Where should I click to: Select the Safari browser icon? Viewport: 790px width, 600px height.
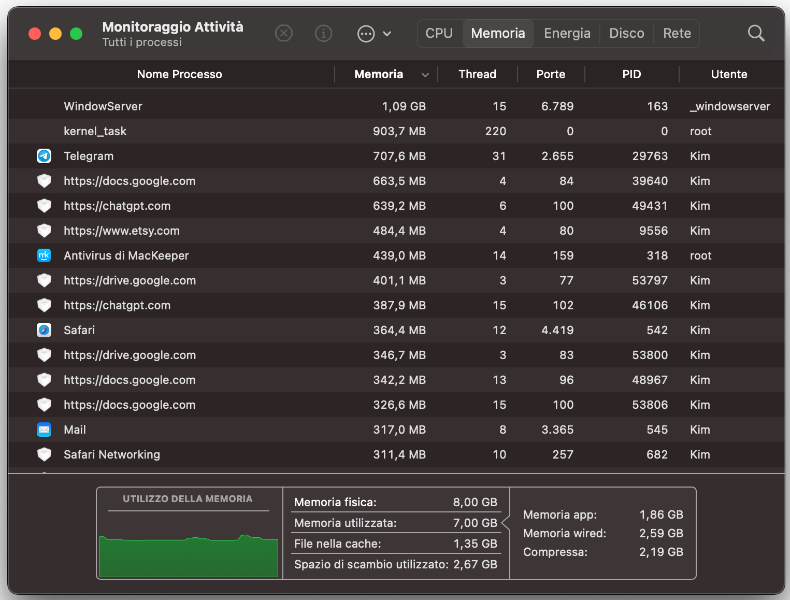[x=44, y=330]
